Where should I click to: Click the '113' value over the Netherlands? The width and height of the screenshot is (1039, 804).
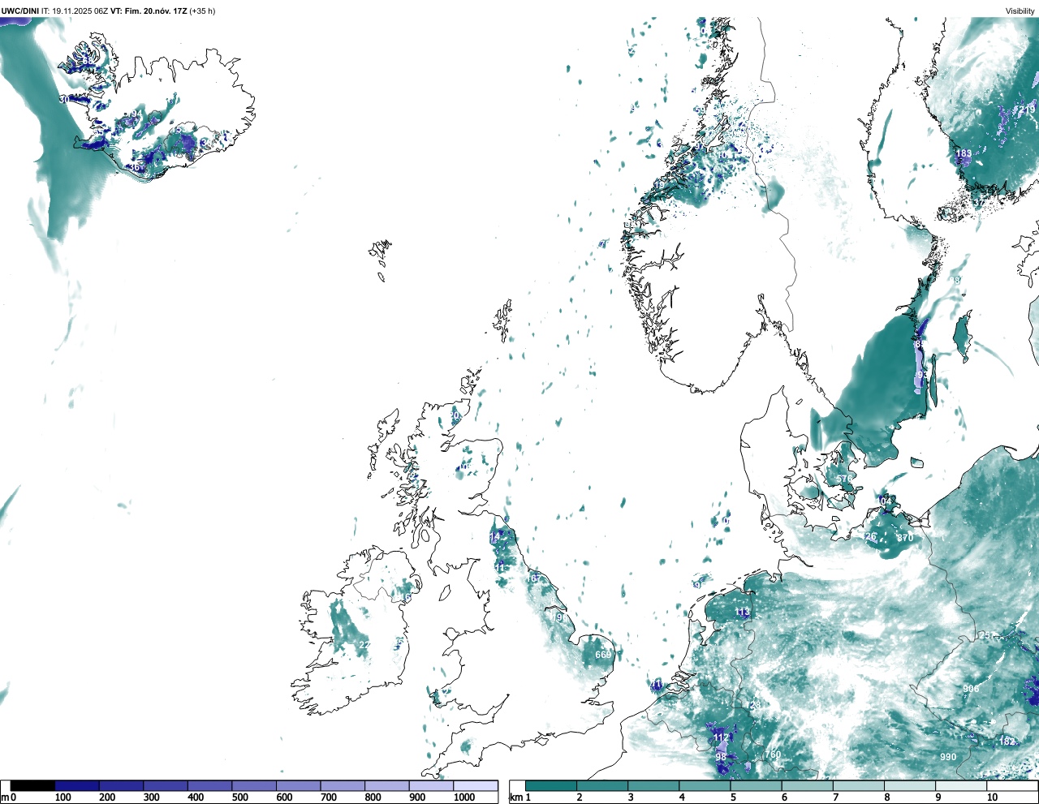743,612
